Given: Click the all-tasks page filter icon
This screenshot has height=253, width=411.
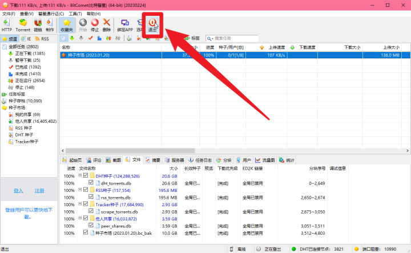Looking at the screenshot, I should coord(63,38).
